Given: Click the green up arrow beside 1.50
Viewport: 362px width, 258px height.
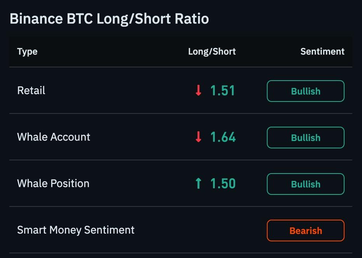Looking at the screenshot, I should tap(198, 183).
